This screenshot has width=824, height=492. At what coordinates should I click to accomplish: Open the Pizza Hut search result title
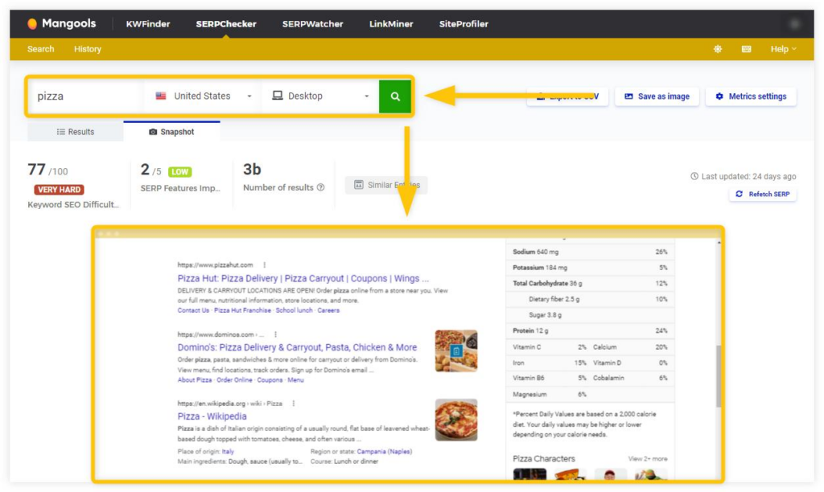pyautogui.click(x=303, y=278)
